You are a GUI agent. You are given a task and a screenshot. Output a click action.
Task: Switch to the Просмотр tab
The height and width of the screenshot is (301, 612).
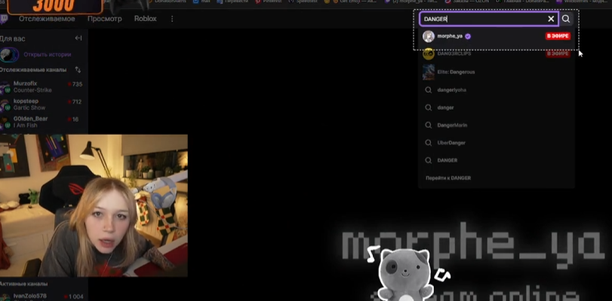(x=105, y=19)
